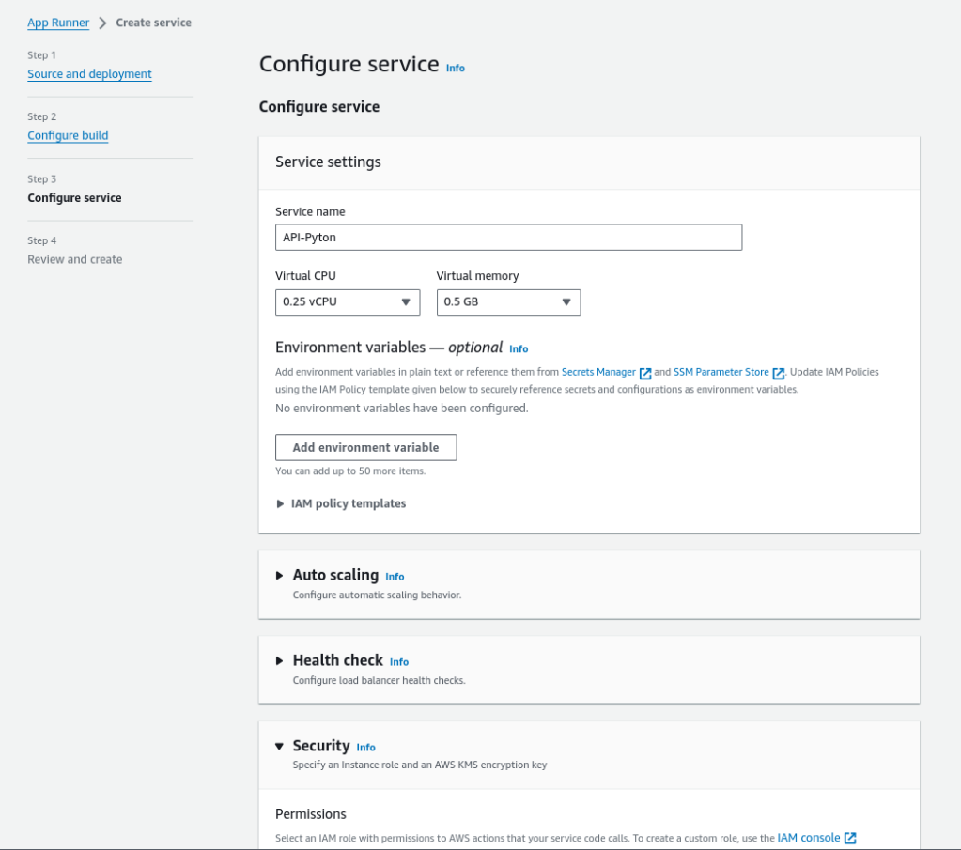Go to Configure build step

click(68, 136)
